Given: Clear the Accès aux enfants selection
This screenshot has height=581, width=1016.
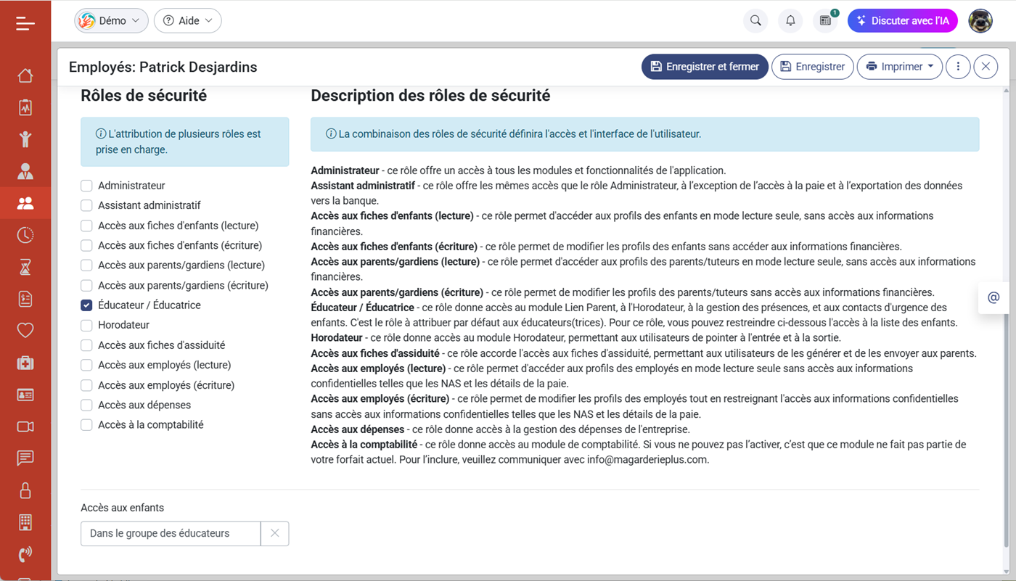Looking at the screenshot, I should point(274,533).
